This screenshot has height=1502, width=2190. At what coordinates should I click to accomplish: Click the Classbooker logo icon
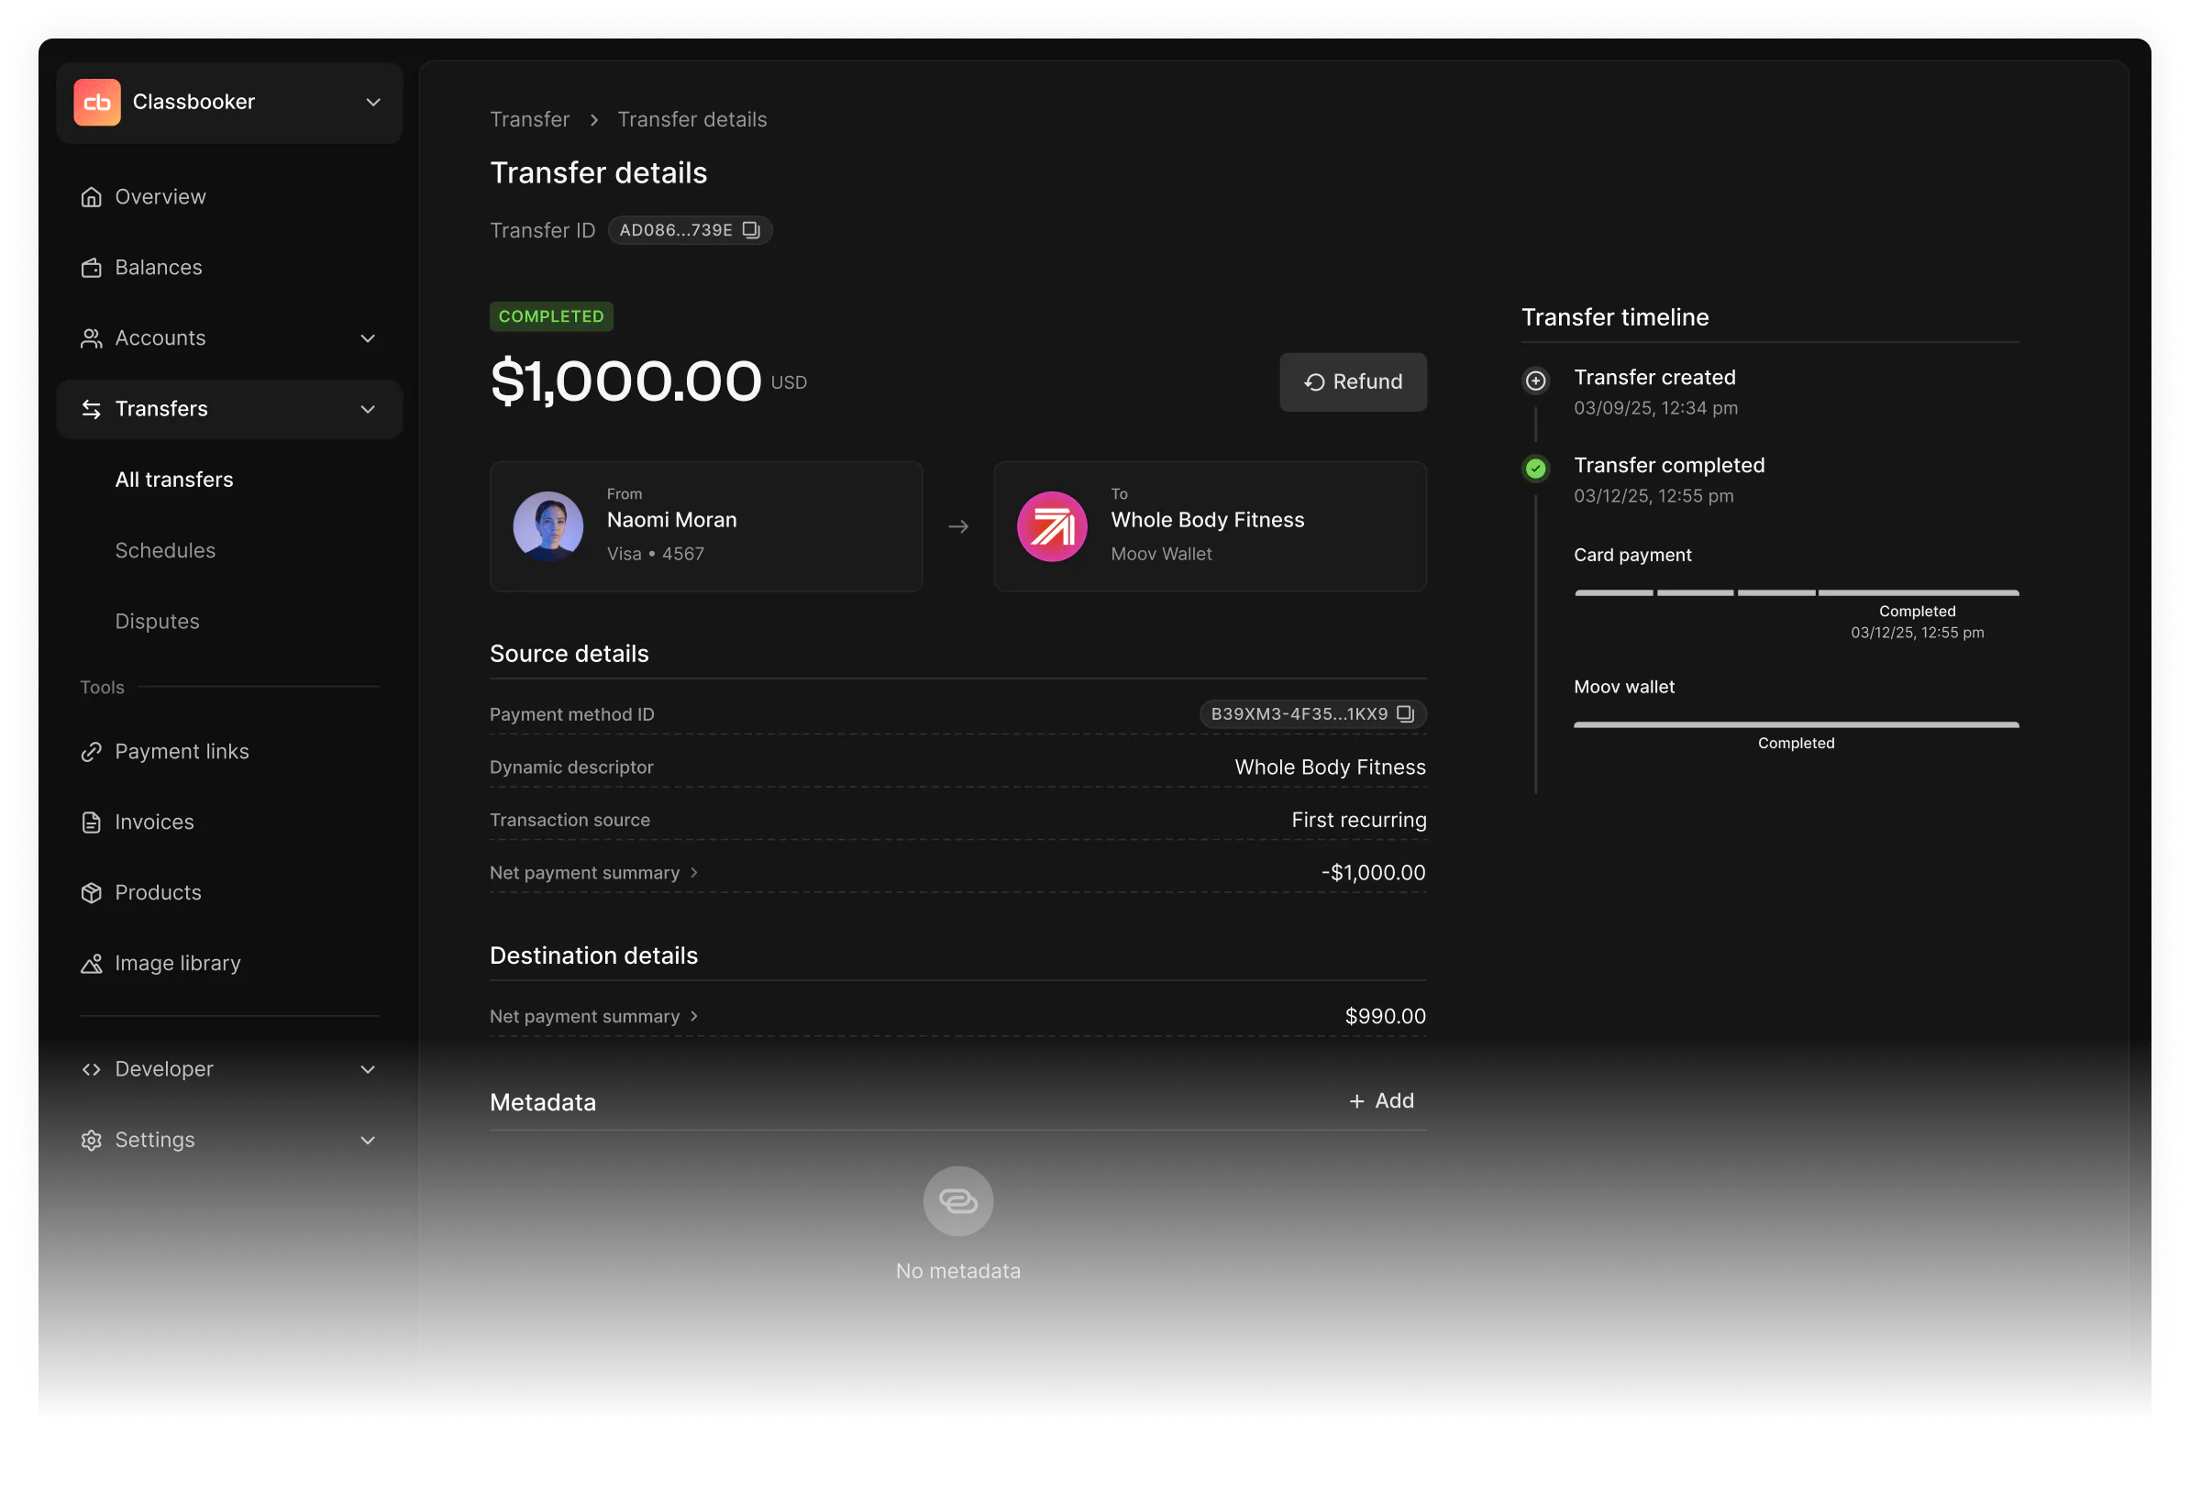click(97, 102)
